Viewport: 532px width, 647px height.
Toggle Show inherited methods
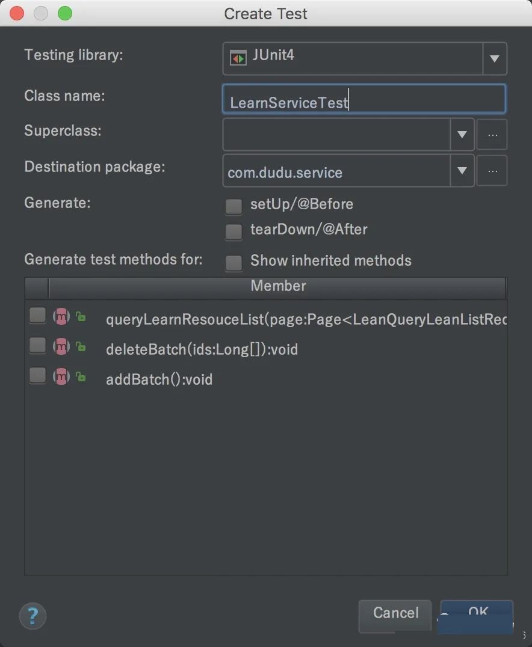(234, 262)
